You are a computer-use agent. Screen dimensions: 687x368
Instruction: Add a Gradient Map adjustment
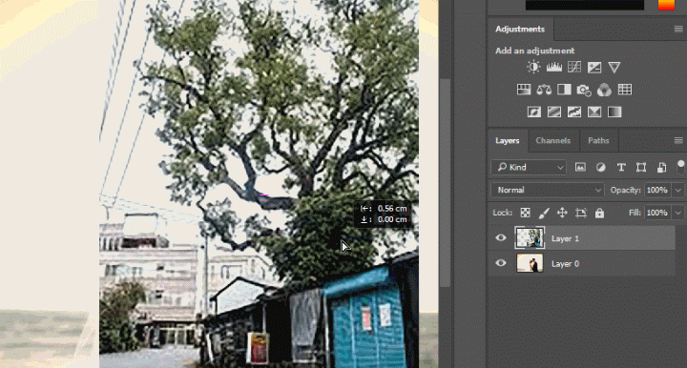614,112
